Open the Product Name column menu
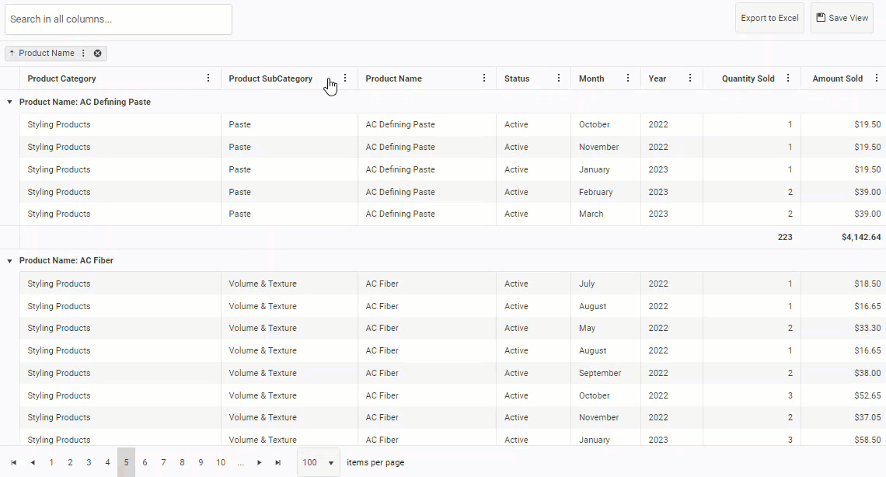 coord(484,78)
